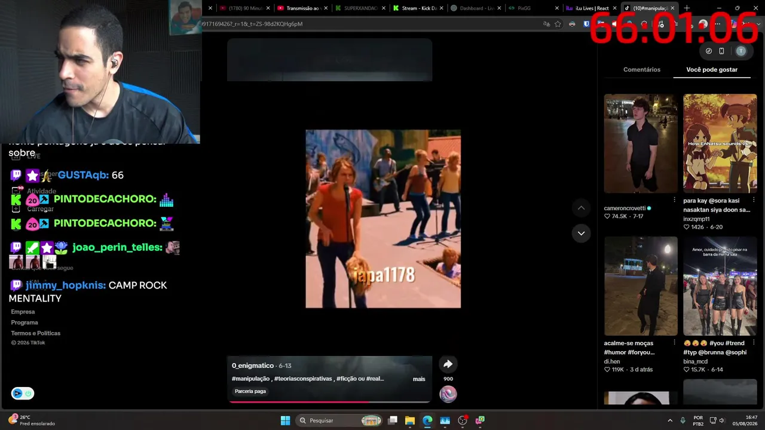Seek the video using the pink progress bar
The width and height of the screenshot is (765, 430).
click(329, 402)
